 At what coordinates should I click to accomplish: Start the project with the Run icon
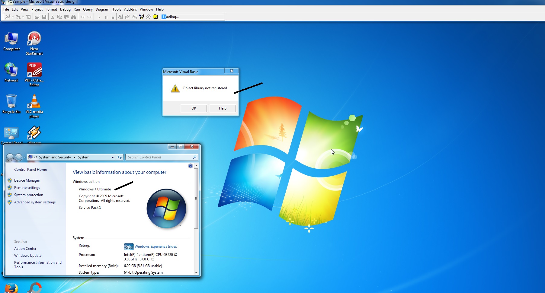click(99, 17)
